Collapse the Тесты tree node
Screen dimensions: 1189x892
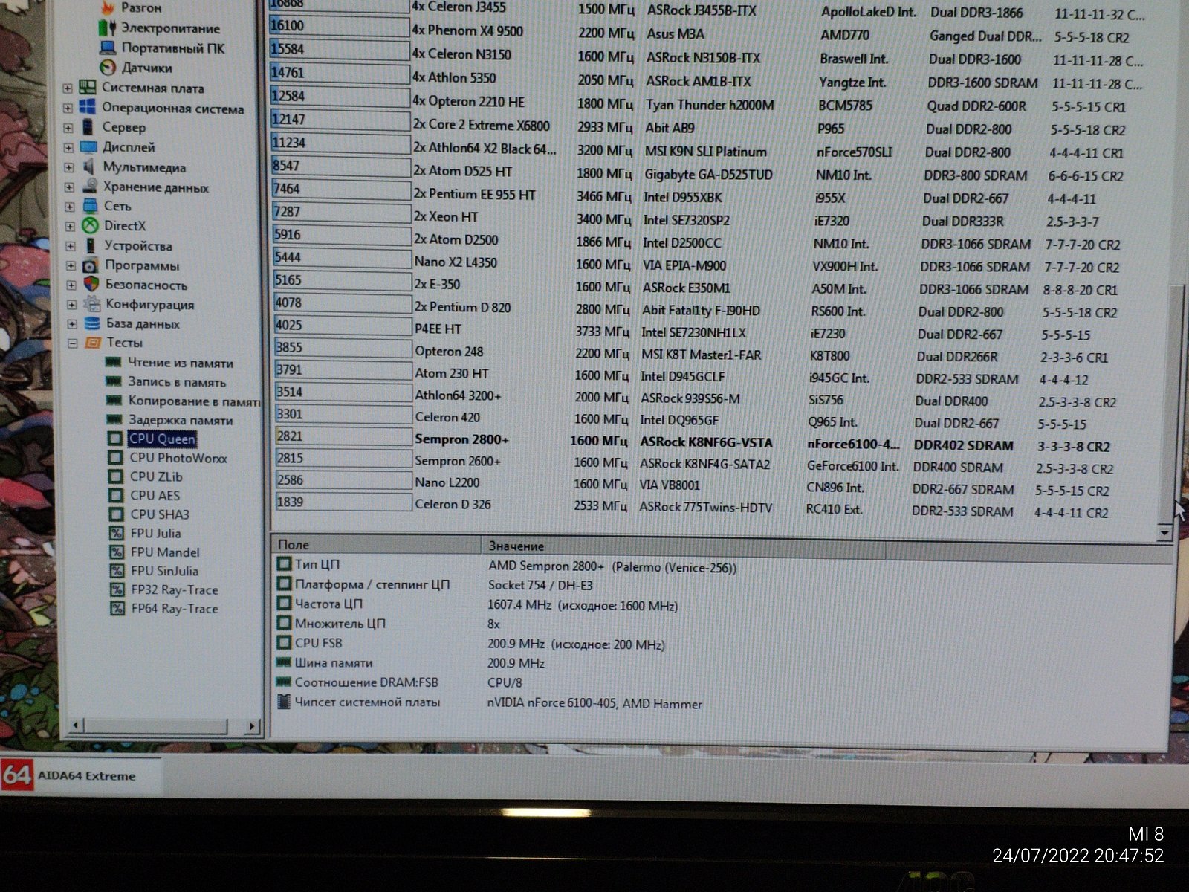tap(73, 343)
